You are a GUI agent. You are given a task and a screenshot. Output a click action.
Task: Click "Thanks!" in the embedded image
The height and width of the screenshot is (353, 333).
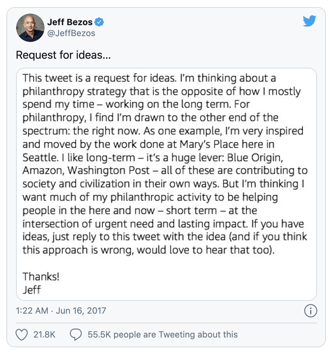41,277
